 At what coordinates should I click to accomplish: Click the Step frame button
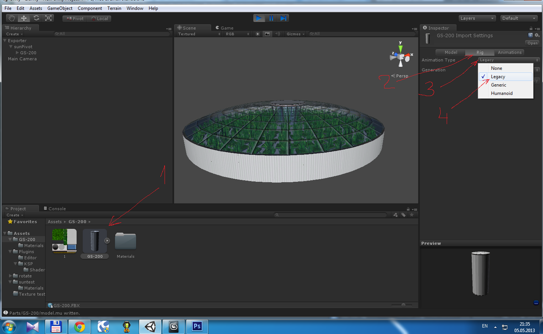tap(283, 18)
